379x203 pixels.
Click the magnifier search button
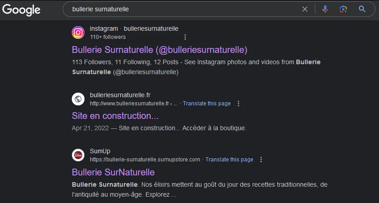(362, 9)
